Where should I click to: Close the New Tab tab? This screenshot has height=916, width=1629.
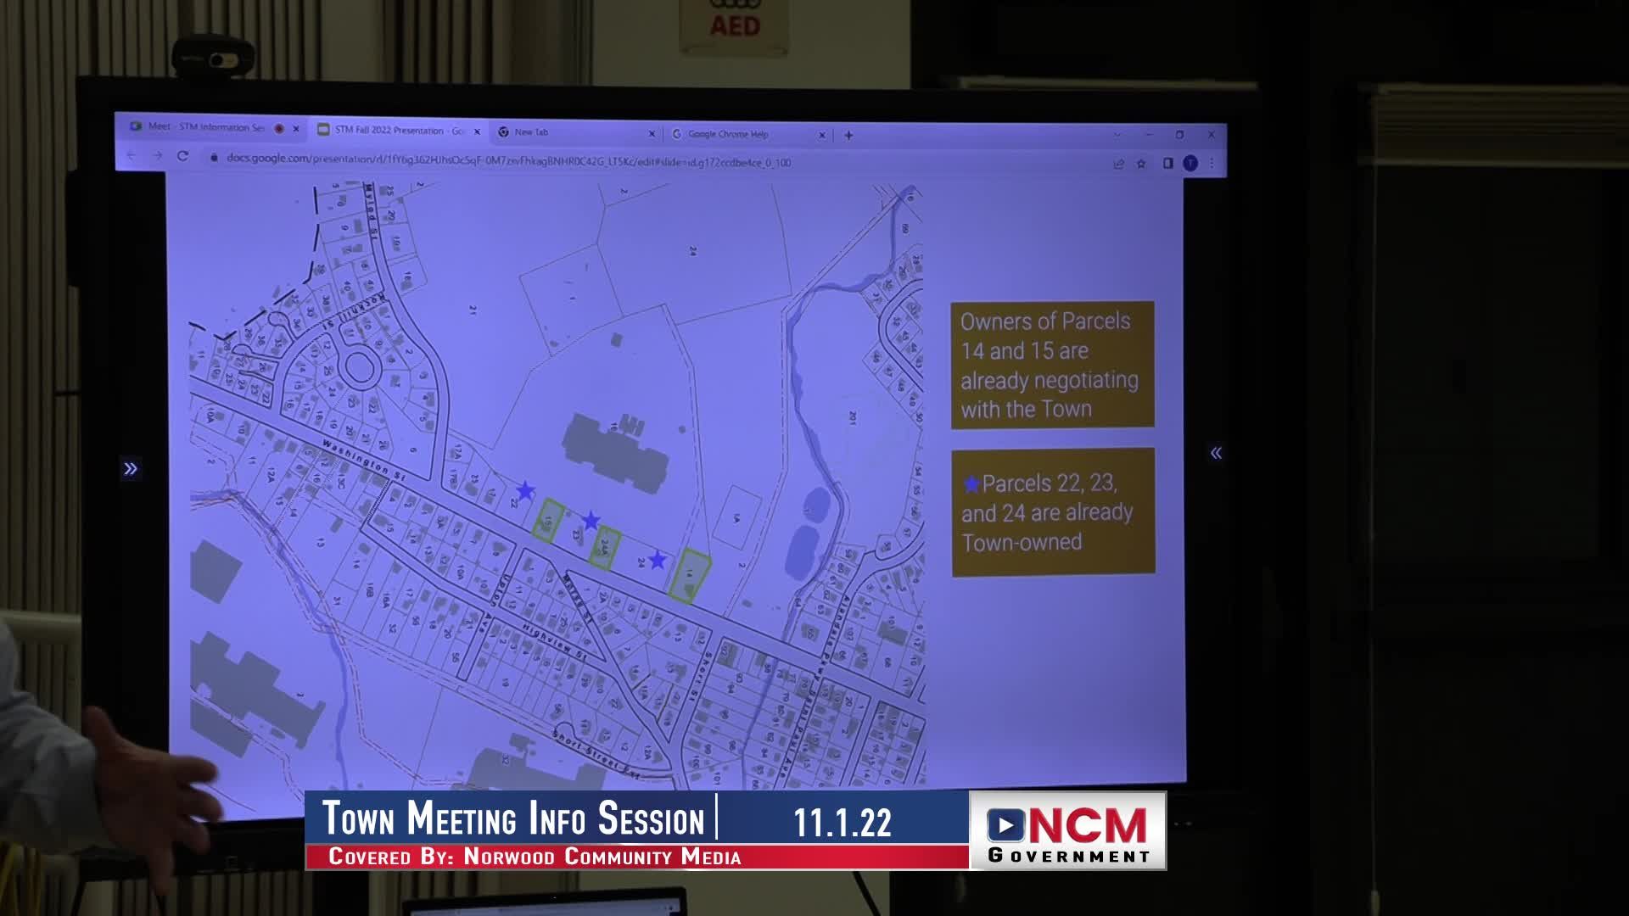652,133
